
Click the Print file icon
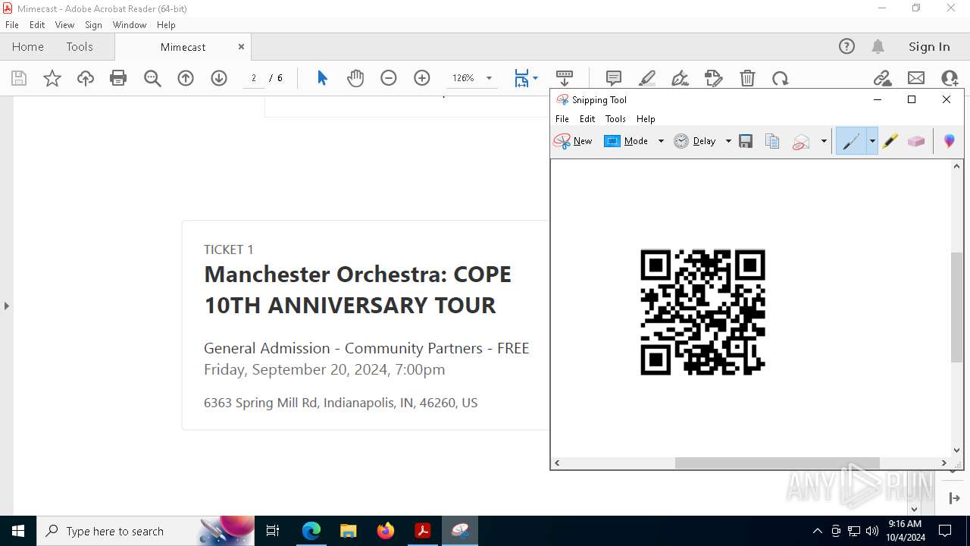coord(118,78)
